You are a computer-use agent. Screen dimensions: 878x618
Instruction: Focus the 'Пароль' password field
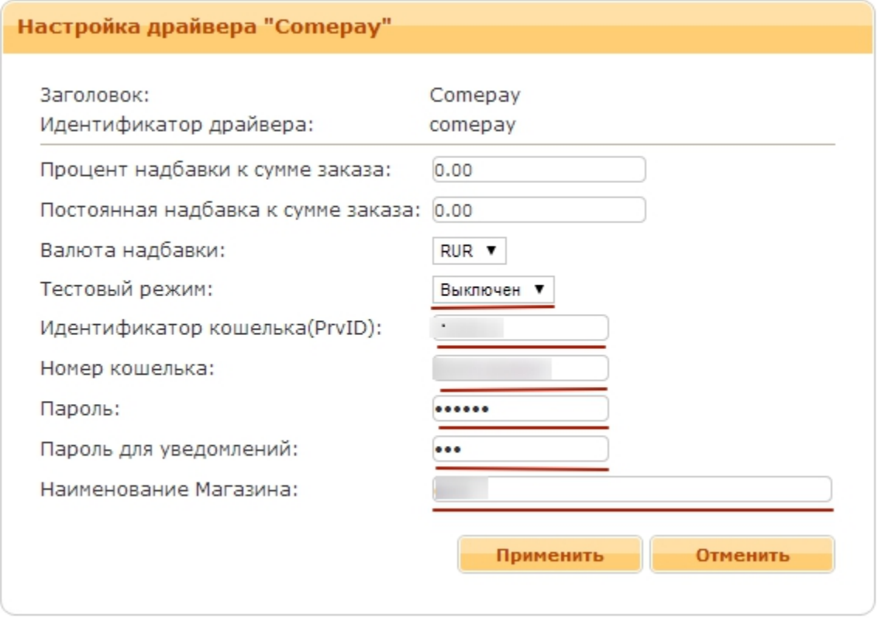520,409
